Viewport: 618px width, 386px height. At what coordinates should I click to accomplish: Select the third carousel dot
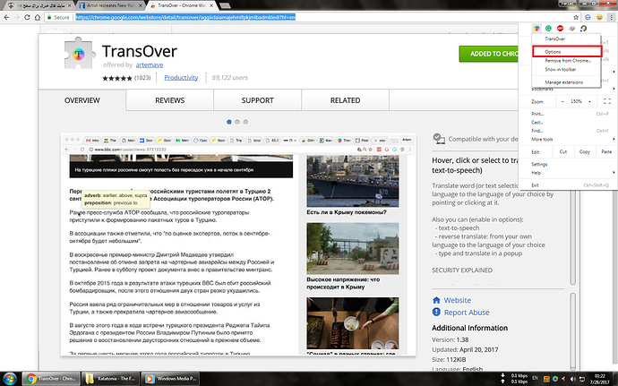[245, 122]
